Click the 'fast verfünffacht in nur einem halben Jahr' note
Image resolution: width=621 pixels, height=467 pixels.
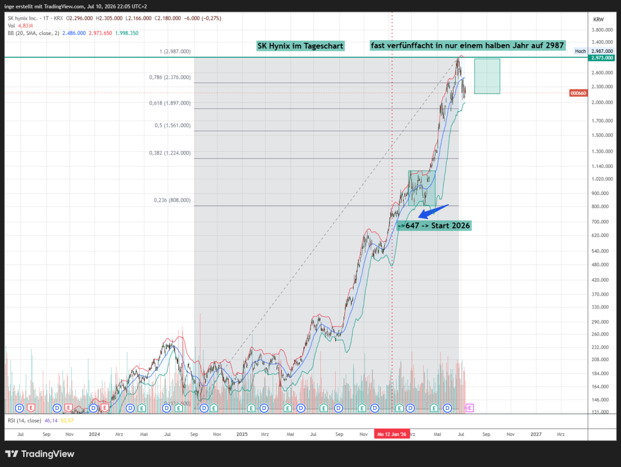click(x=467, y=45)
